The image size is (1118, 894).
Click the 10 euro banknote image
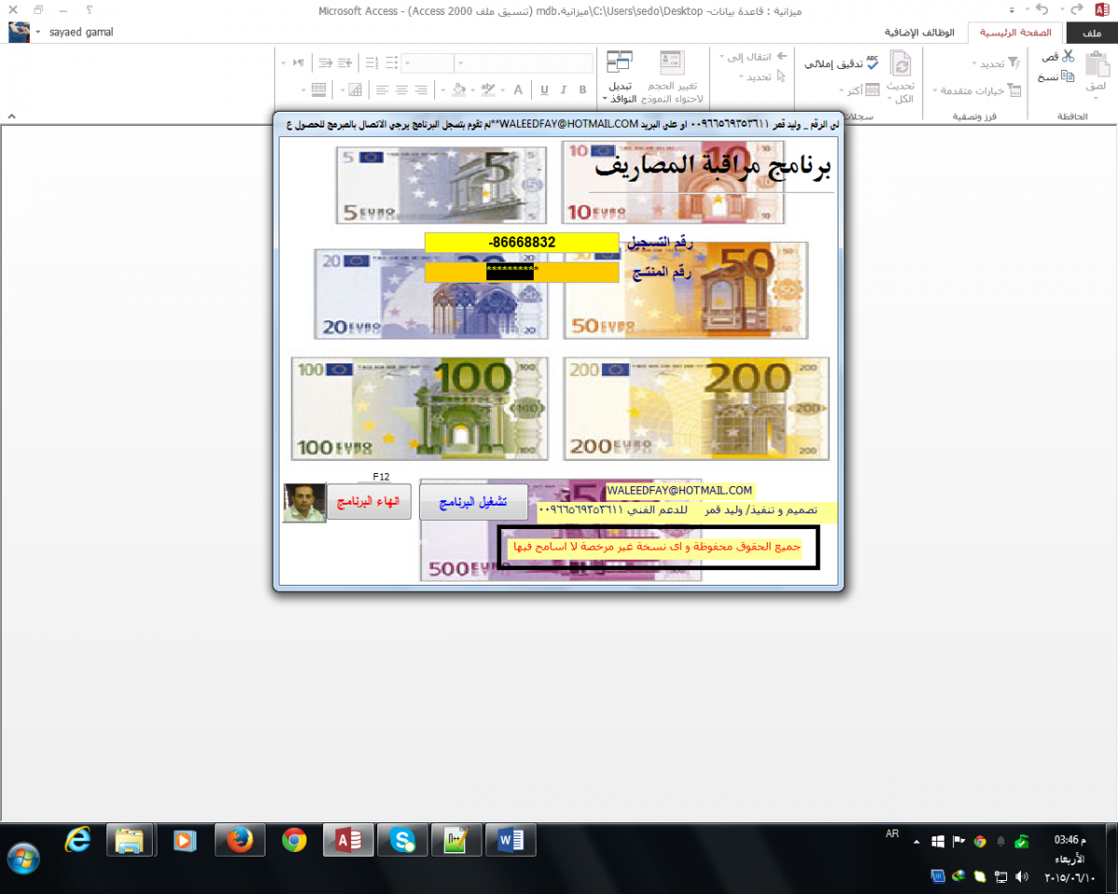[674, 183]
